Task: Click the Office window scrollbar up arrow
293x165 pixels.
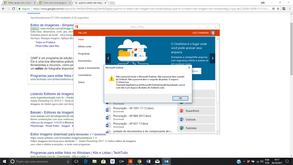Action: (x=217, y=38)
